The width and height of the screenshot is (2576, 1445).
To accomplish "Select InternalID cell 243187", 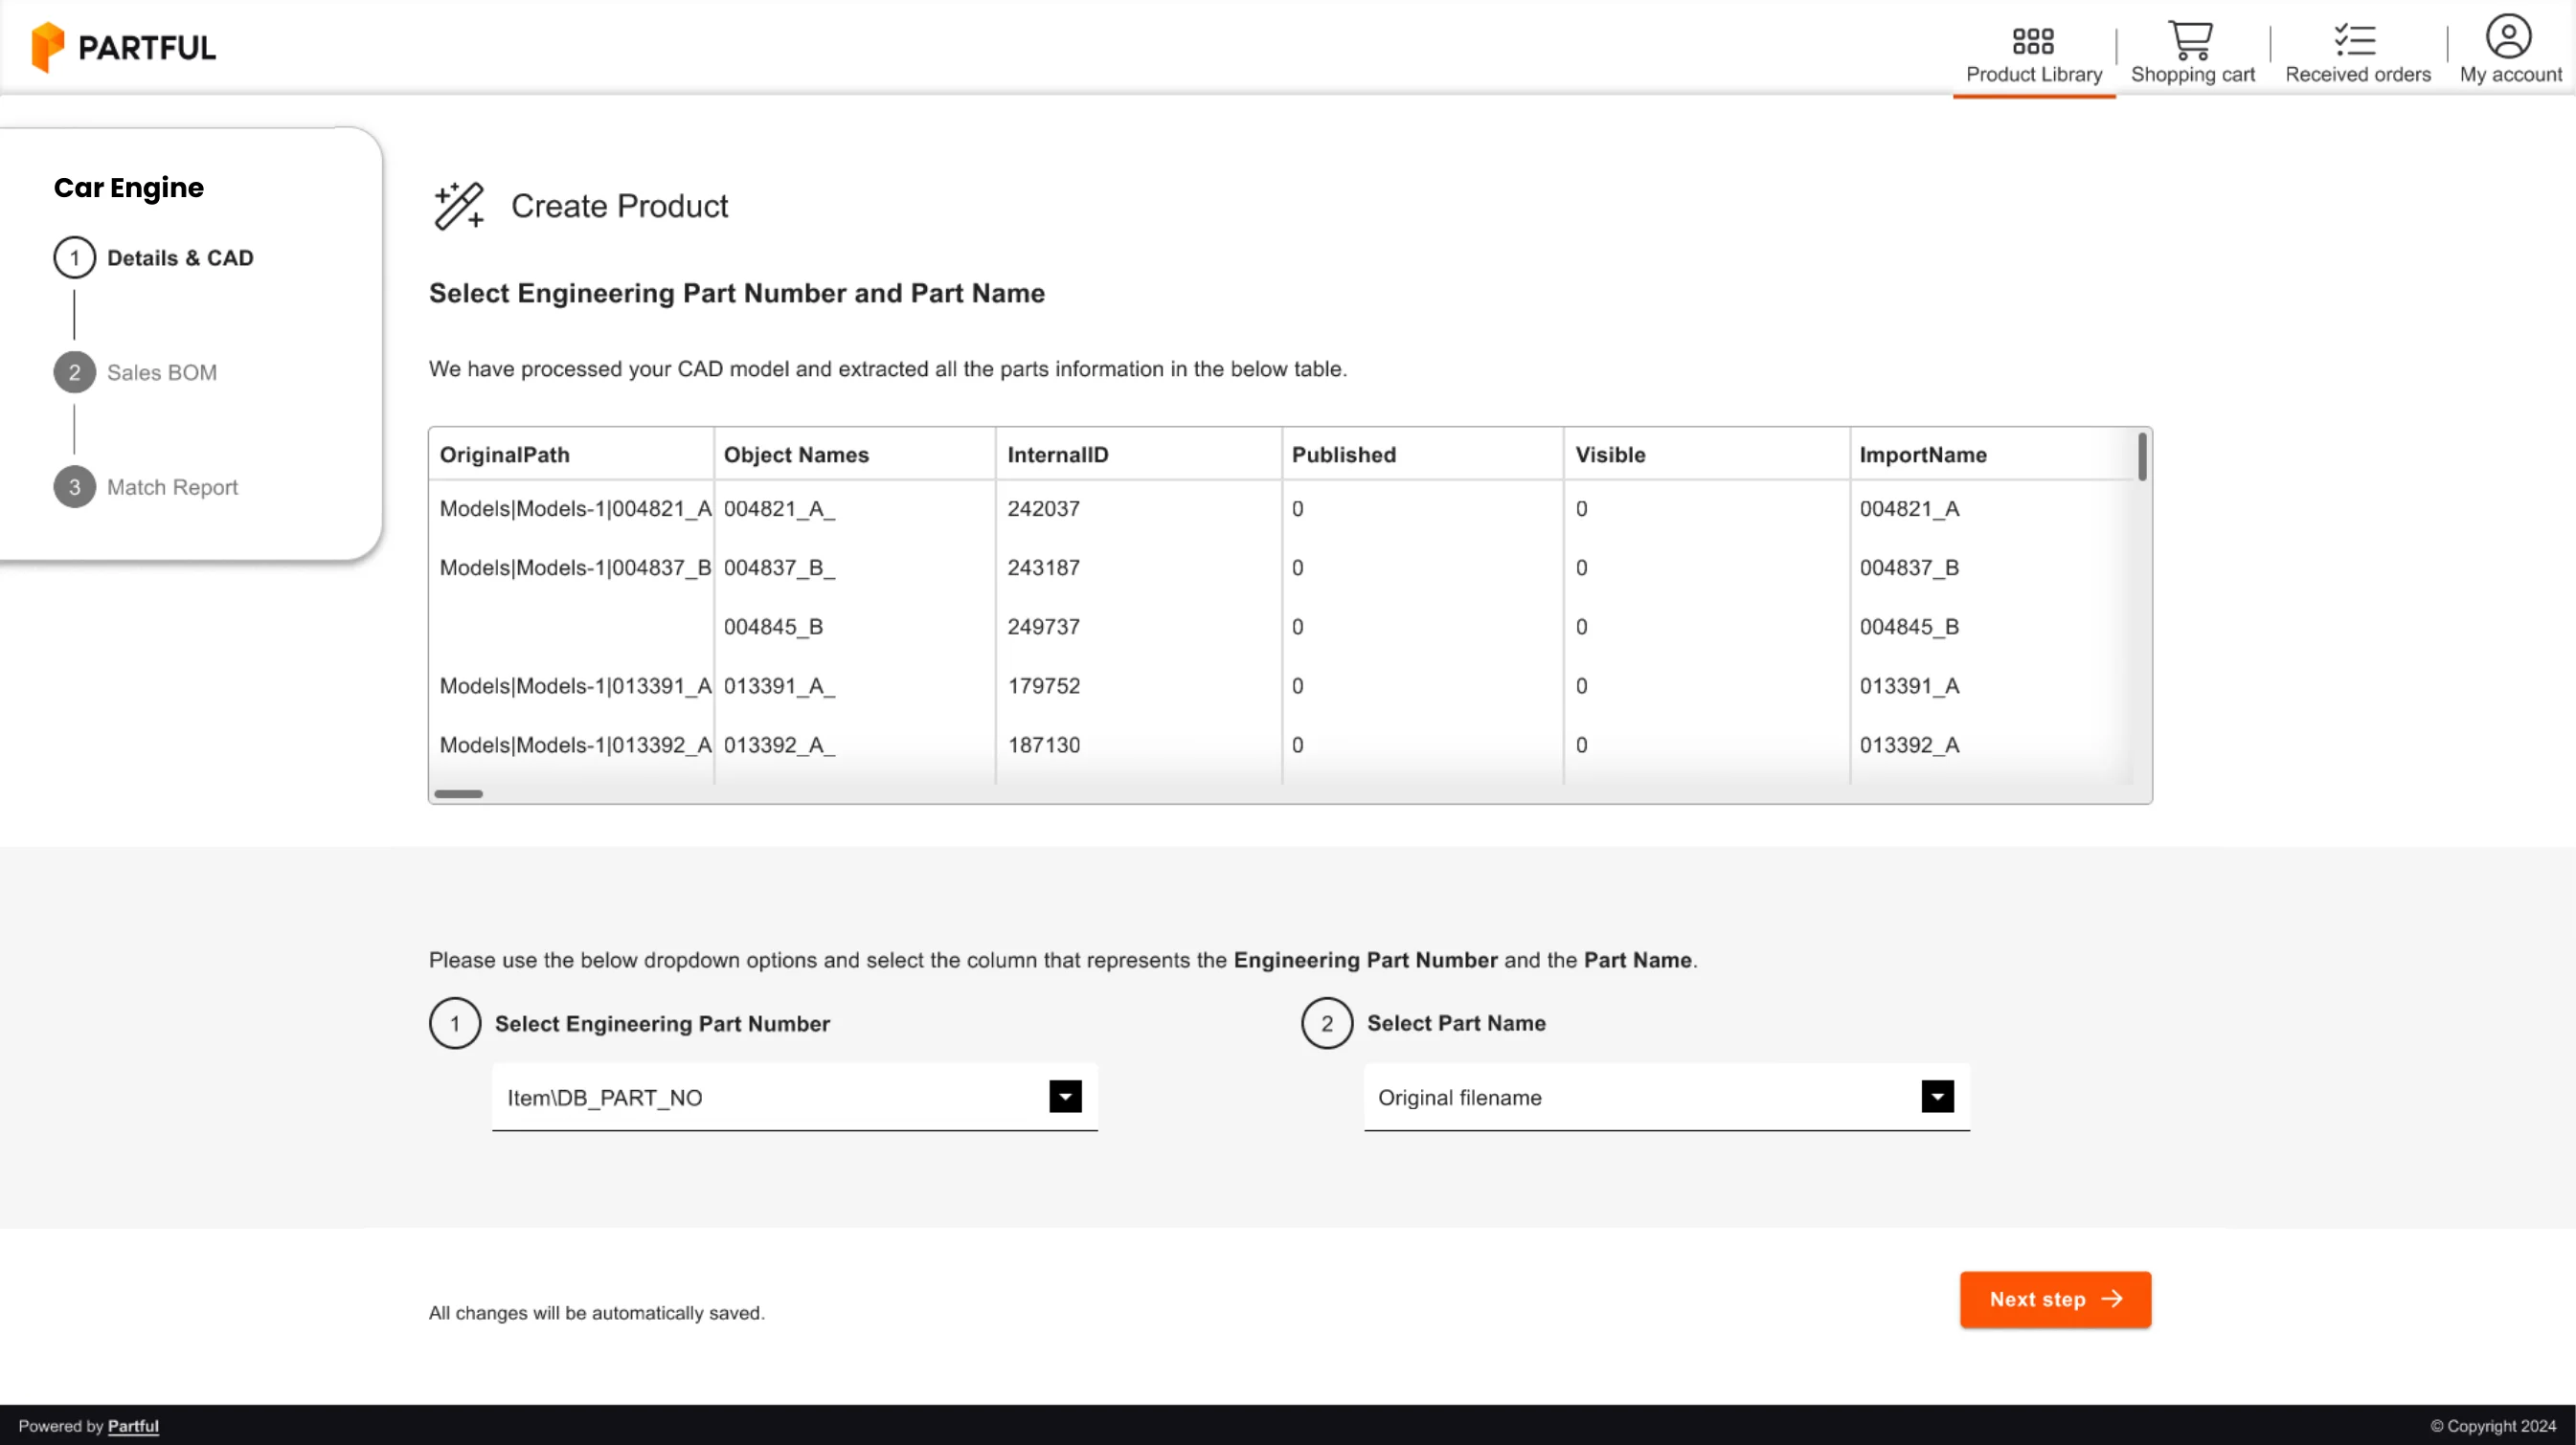I will point(1043,567).
